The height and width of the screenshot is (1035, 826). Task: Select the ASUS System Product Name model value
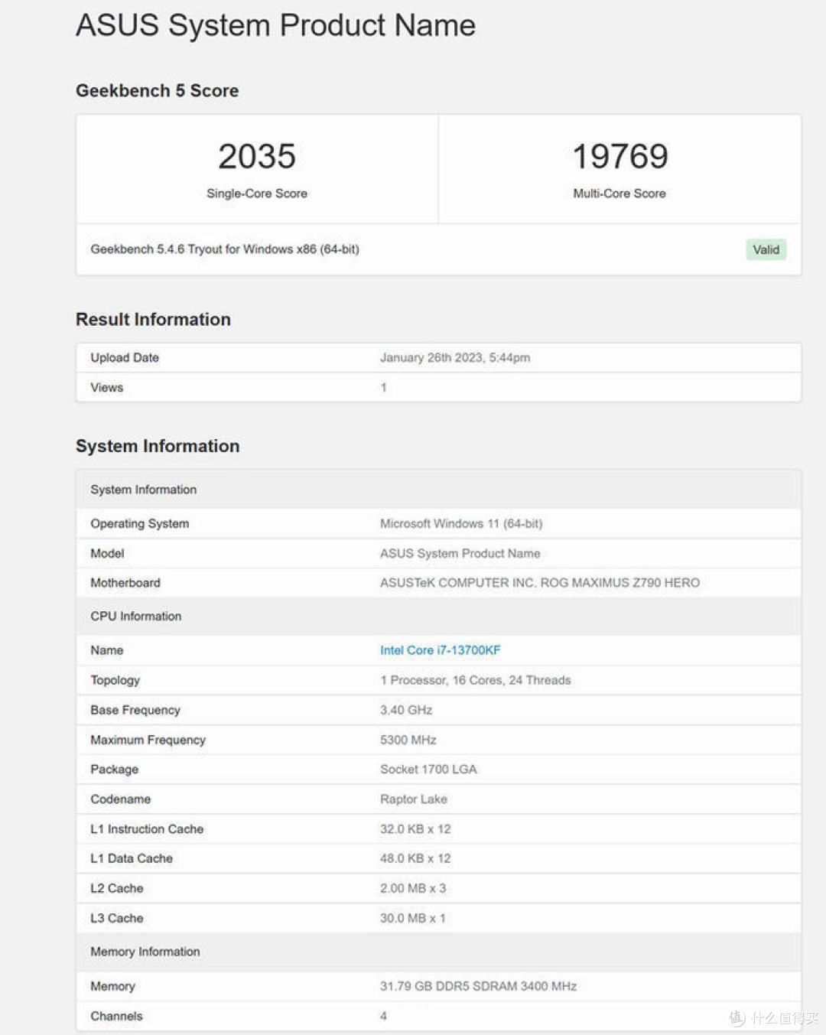point(460,554)
